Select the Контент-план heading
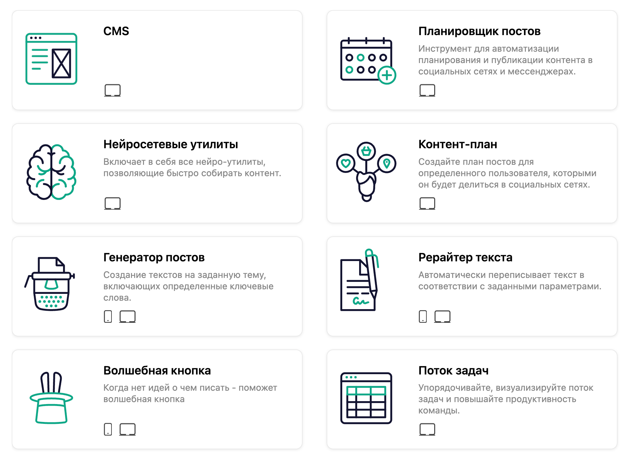Image resolution: width=637 pixels, height=472 pixels. pyautogui.click(x=457, y=144)
